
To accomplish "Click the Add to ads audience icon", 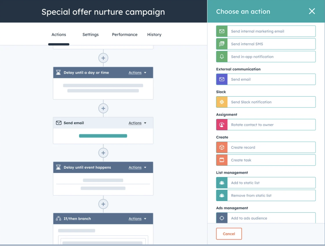I will click(222, 218).
